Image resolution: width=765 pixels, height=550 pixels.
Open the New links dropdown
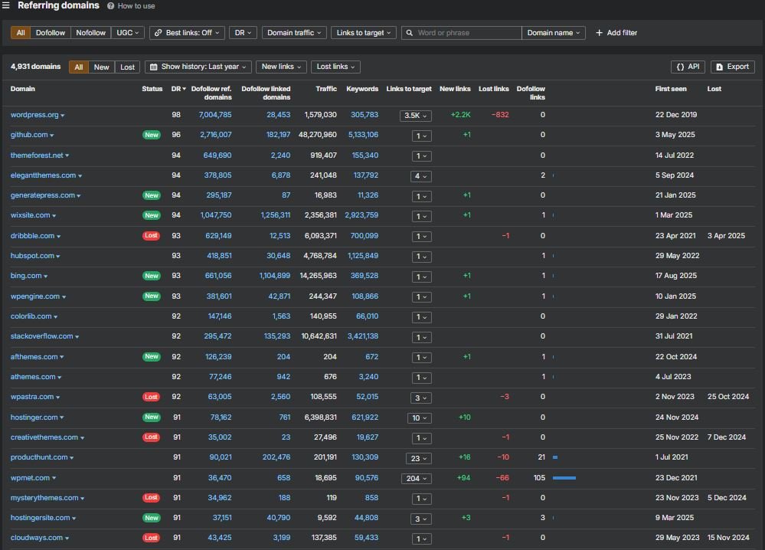point(281,67)
